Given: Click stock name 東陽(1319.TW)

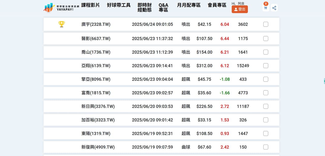Looking at the screenshot, I should click(96, 133).
